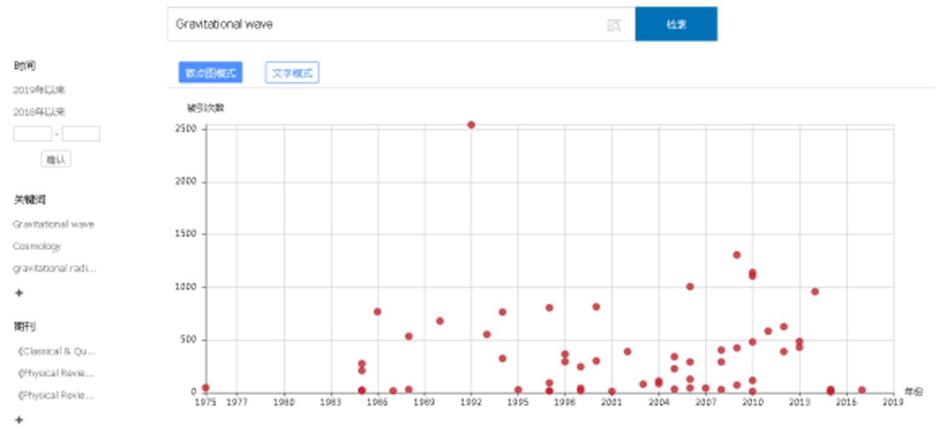Switch to 散点图模式 scatter plot mode
Image resolution: width=937 pixels, height=433 pixels.
tap(211, 72)
